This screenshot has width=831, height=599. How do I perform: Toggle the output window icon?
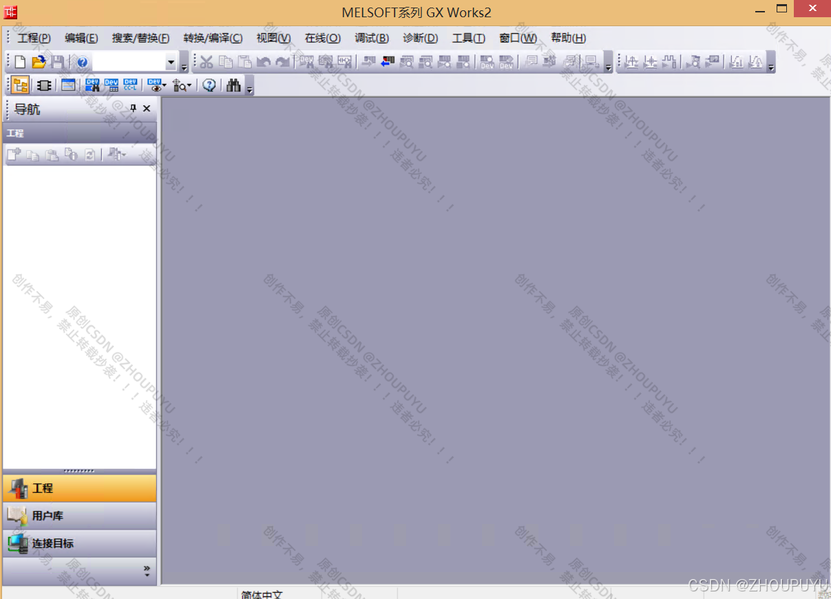click(x=68, y=85)
